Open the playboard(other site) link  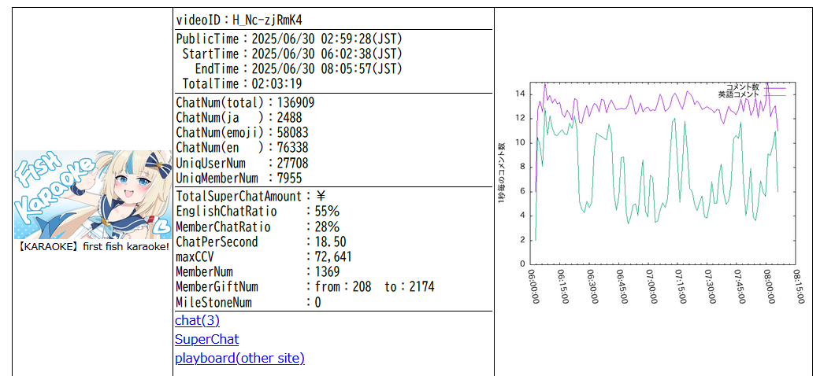[239, 358]
